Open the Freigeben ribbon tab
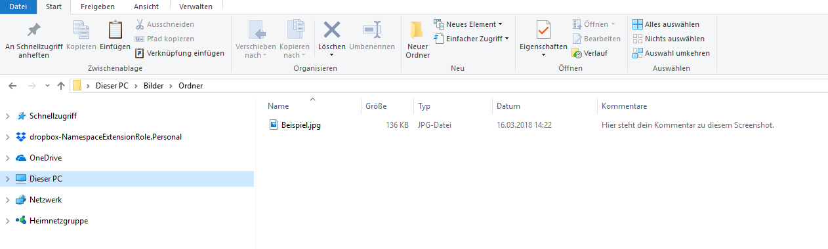Viewport: 828px width, 249px height. [97, 7]
